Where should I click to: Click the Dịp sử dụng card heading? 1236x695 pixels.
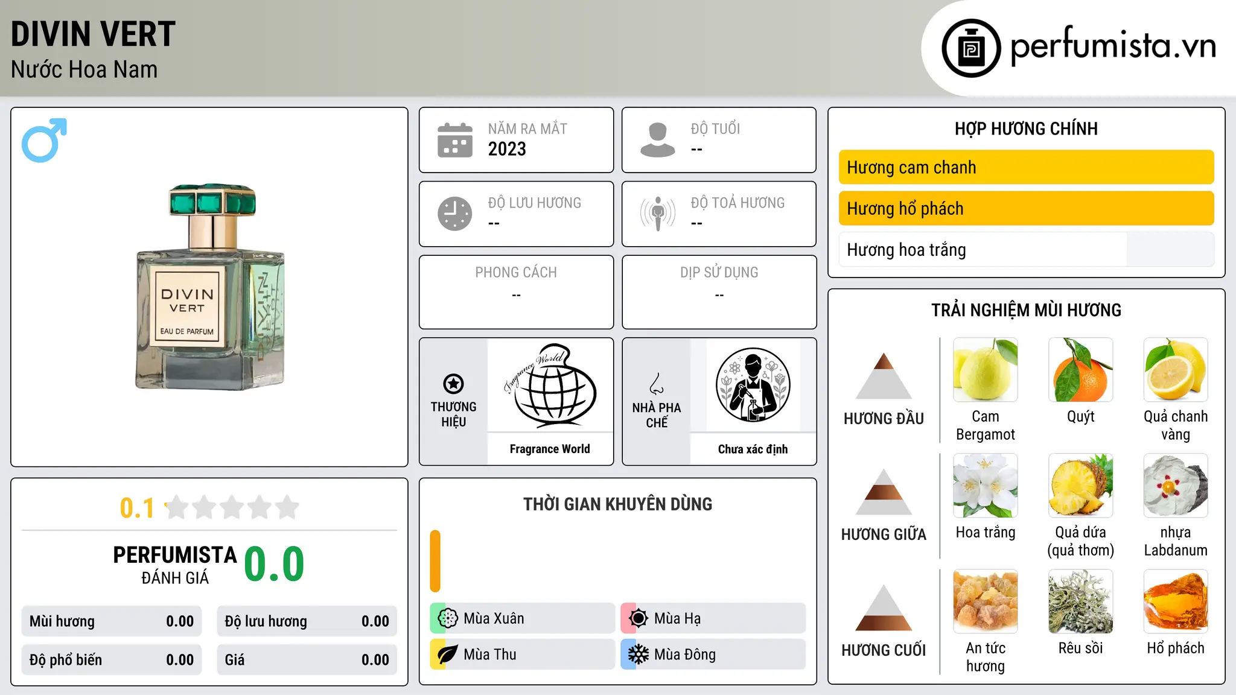point(719,273)
